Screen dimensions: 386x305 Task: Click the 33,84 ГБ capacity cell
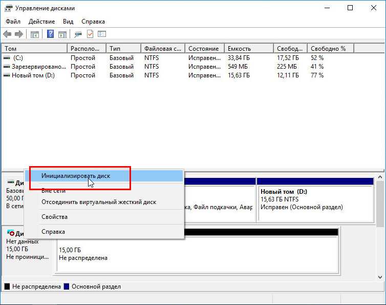pyautogui.click(x=239, y=58)
